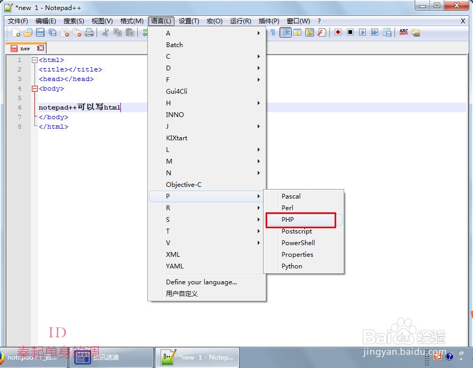Click the Open file toolbar icon
The image size is (473, 368).
coord(28,32)
